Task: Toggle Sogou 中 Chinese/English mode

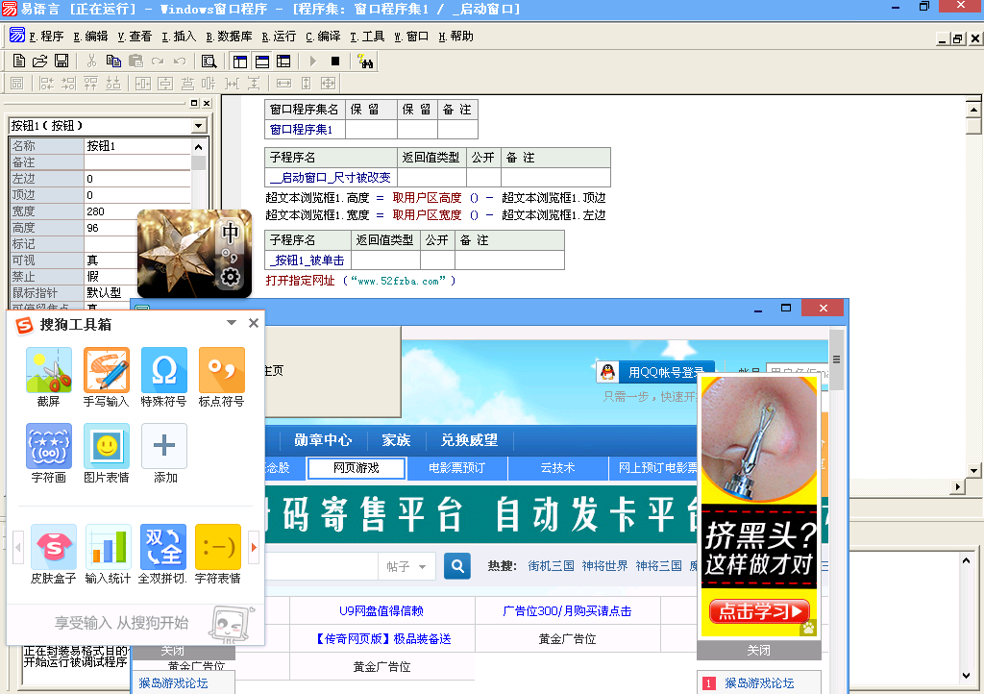Action: click(231, 233)
